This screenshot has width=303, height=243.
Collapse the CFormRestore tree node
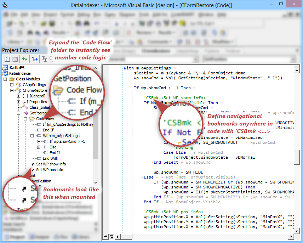(12, 90)
